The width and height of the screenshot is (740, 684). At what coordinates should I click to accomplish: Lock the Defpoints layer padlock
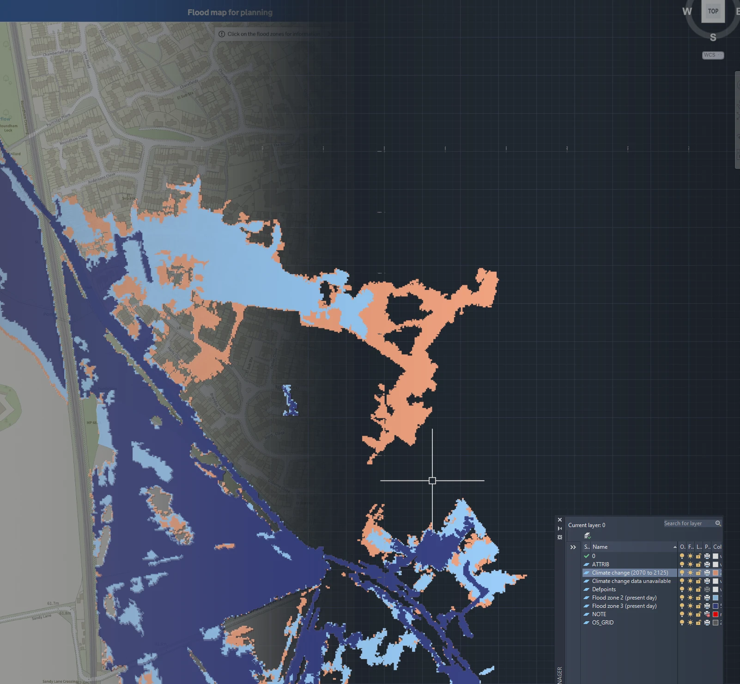click(698, 589)
